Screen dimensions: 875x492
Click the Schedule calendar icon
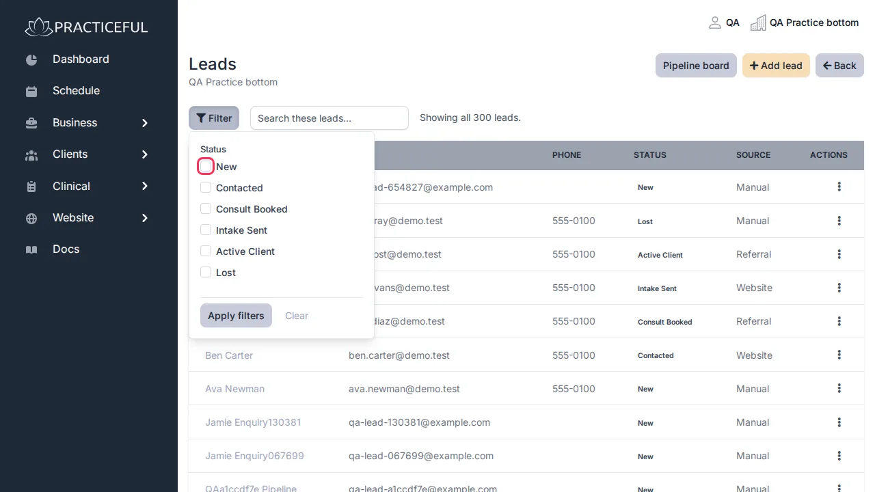31,91
